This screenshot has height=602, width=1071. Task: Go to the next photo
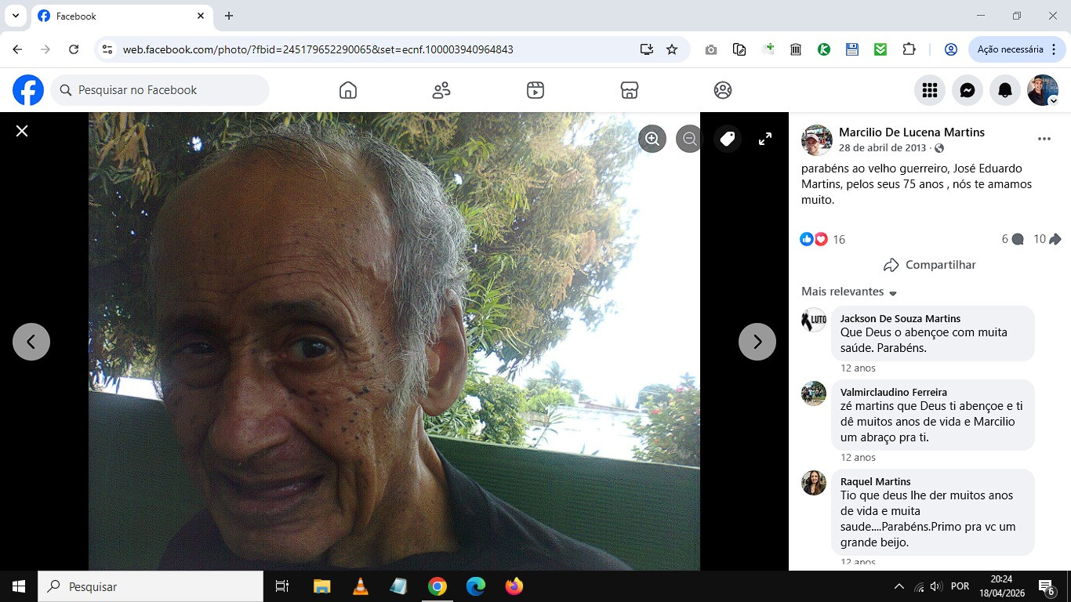pyautogui.click(x=757, y=342)
